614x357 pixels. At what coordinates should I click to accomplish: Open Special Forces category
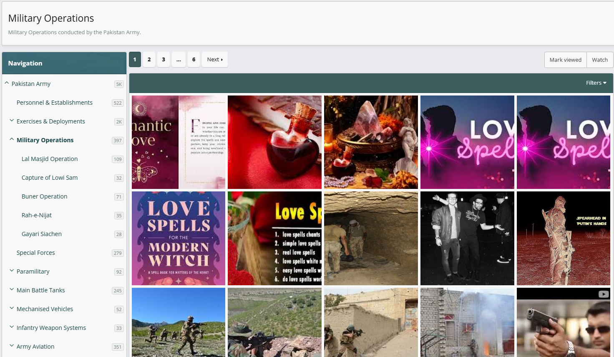(x=36, y=253)
